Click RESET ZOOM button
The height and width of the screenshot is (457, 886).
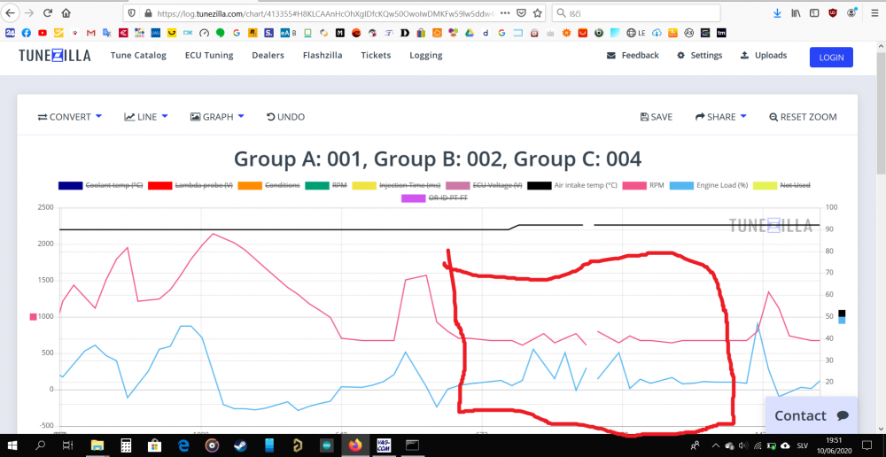(x=803, y=117)
